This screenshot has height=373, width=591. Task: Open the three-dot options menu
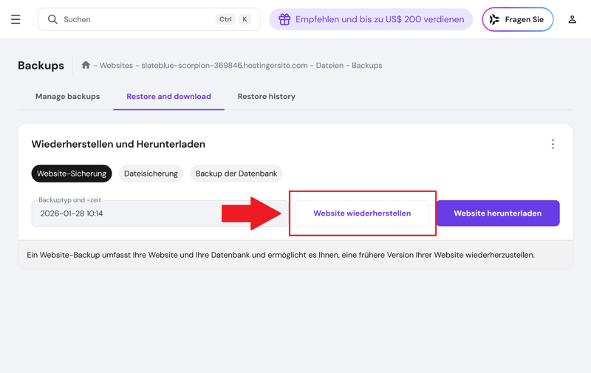[553, 144]
